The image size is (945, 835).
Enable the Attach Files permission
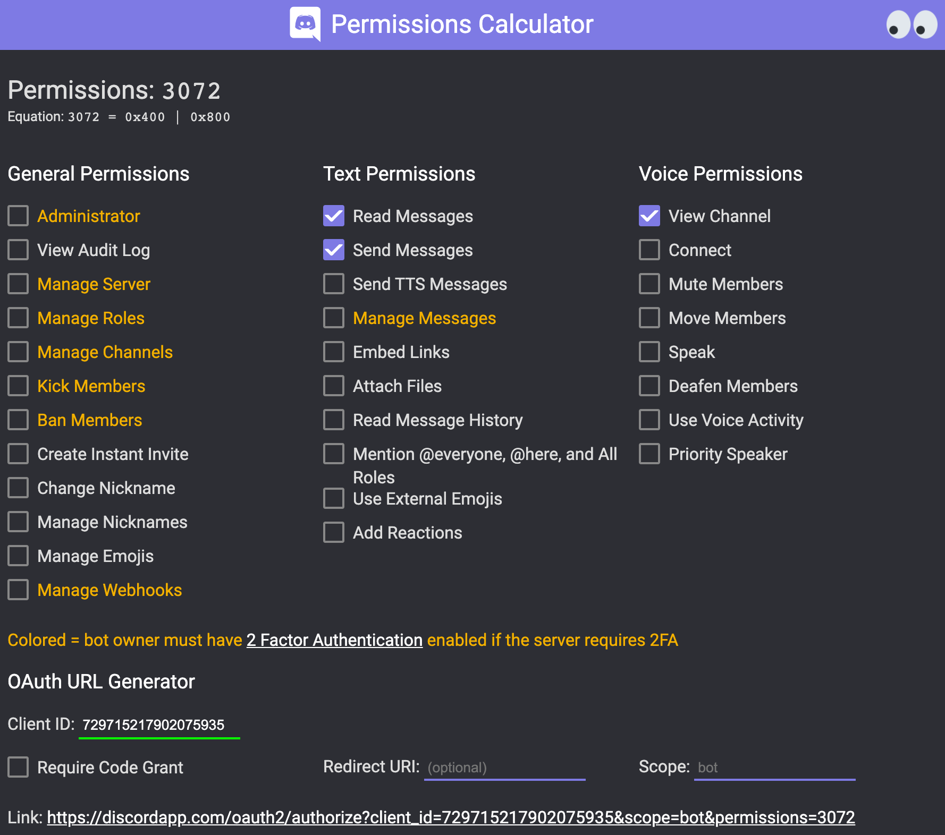click(334, 386)
